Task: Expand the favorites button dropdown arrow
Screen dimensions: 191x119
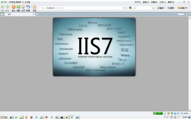Action: (x=189, y=8)
